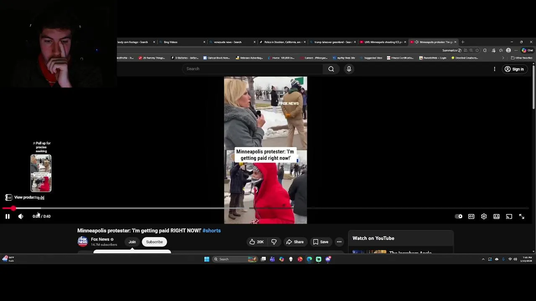536x301 pixels.
Task: Open the video settings gear
Action: tap(484, 216)
